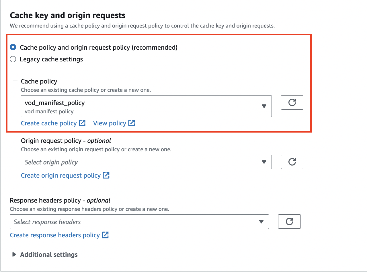Follow the Create origin request policy link

[x=61, y=175]
